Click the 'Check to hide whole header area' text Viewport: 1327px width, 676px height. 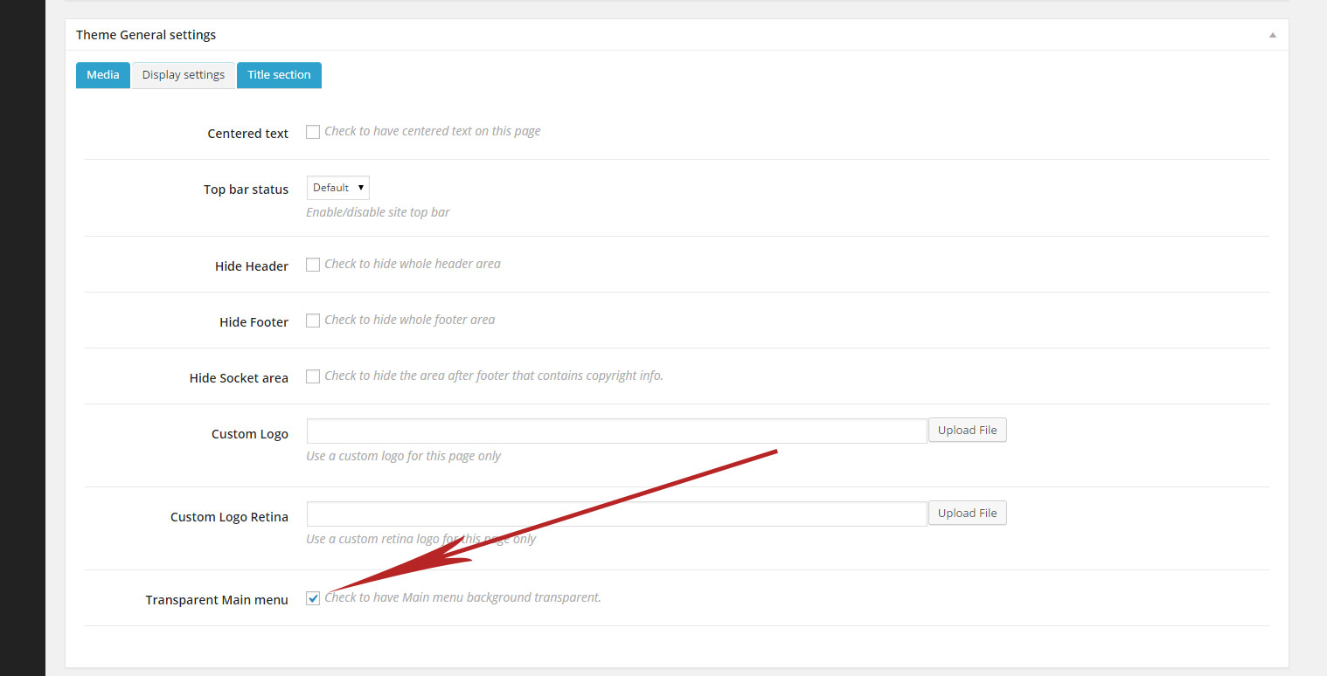[x=413, y=264]
